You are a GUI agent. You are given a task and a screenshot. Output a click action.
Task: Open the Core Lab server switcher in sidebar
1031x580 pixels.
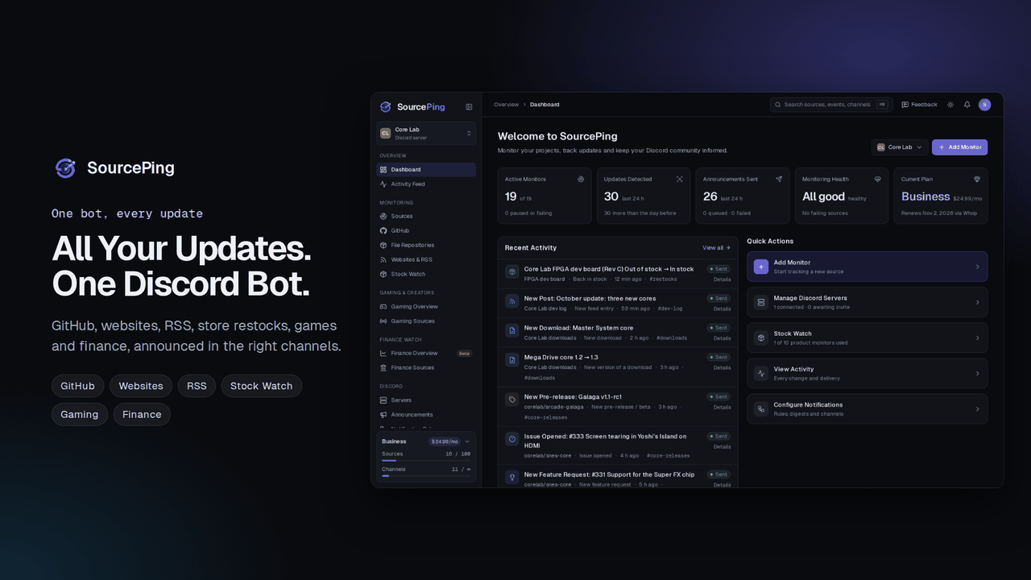pos(426,133)
